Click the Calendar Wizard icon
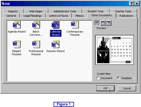The width and height of the screenshot is (141, 107). point(55,25)
